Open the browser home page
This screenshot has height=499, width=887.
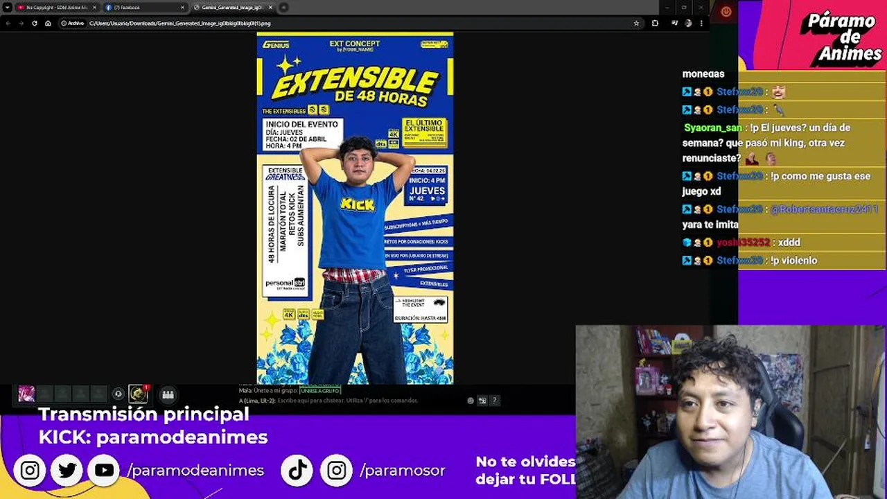(x=48, y=23)
